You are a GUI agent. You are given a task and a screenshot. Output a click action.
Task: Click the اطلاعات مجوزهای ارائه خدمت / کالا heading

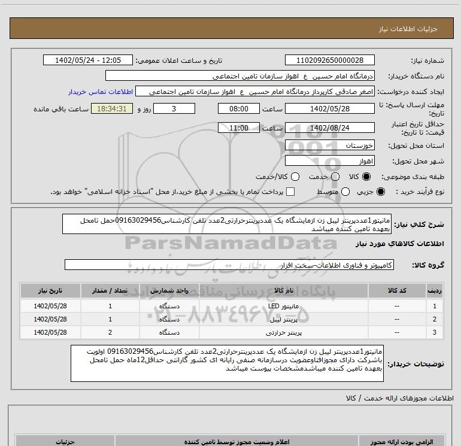coord(399,398)
